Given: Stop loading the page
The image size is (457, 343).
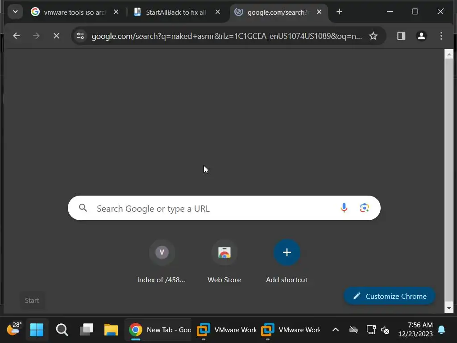Looking at the screenshot, I should click(x=56, y=36).
